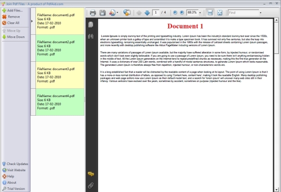Select document3.pdf in file list
This screenshot has width=281, height=192.
[x=60, y=75]
